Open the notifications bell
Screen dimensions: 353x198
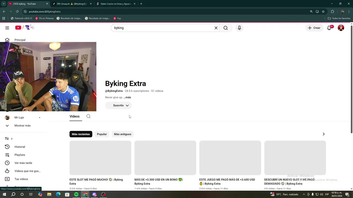tap(329, 28)
